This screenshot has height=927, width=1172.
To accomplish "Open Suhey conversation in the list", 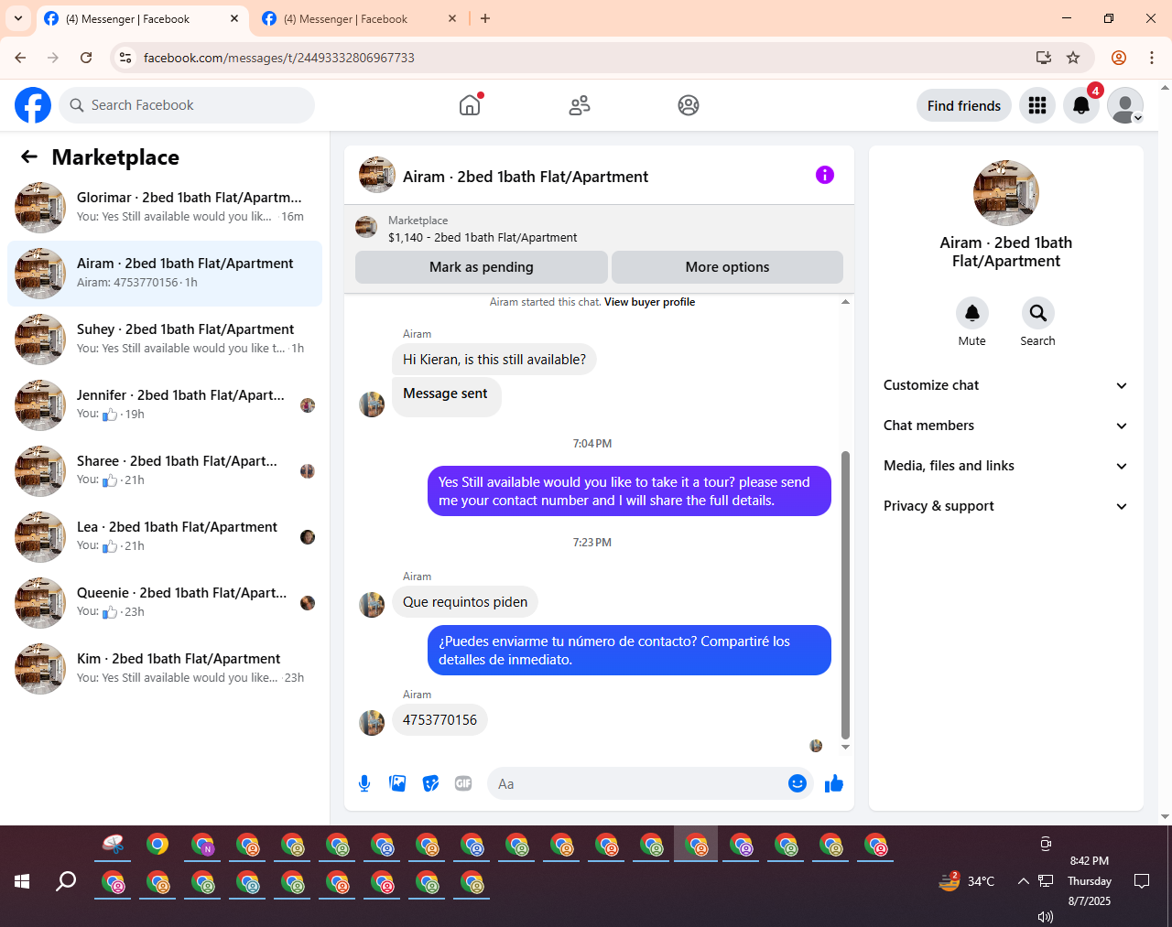I will [x=165, y=340].
